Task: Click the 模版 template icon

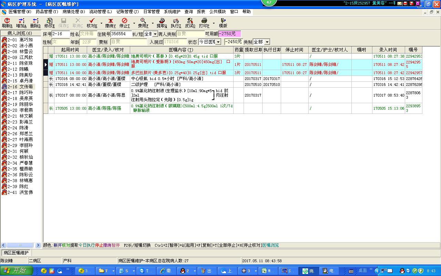Action: point(223,21)
